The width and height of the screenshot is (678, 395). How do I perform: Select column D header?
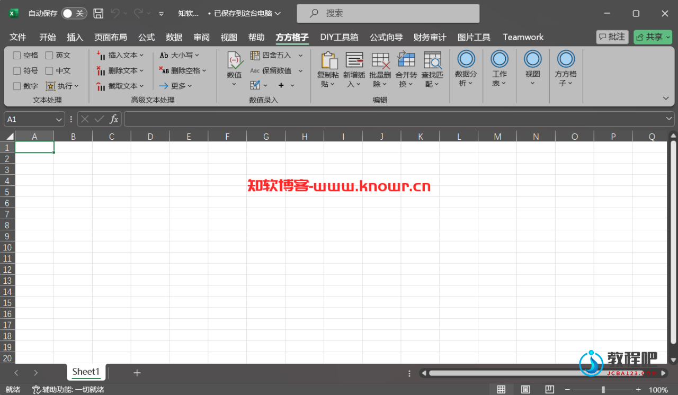[x=150, y=136]
